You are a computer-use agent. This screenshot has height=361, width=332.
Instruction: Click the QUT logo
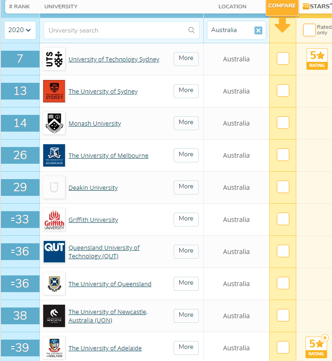point(54,252)
